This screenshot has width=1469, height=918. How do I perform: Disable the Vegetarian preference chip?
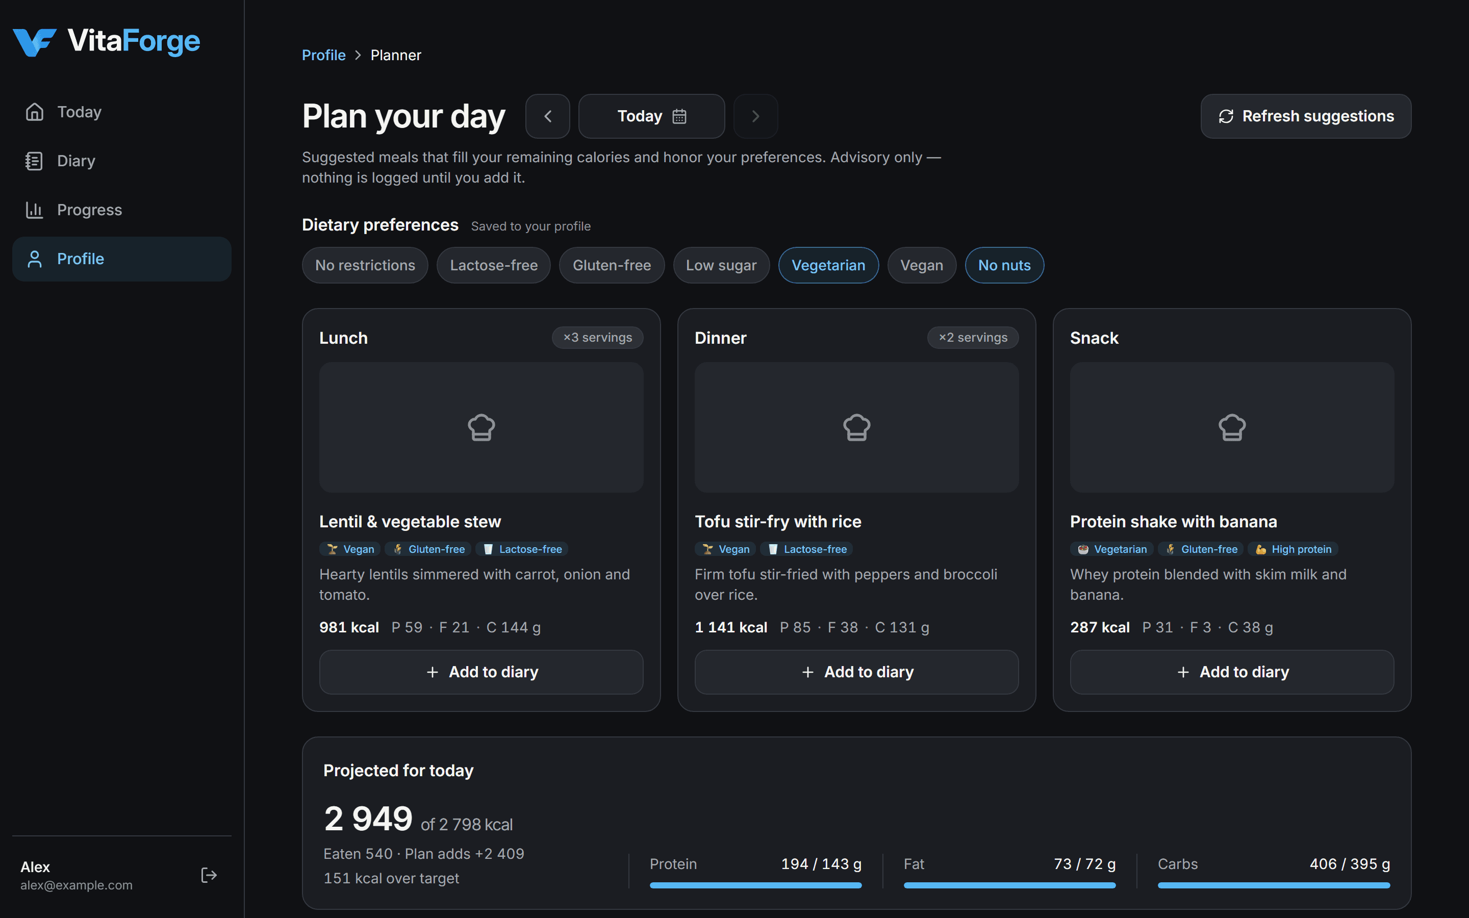tap(828, 265)
